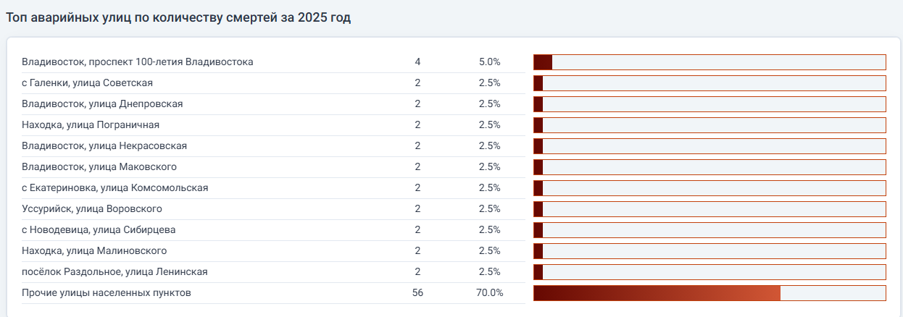Choose Уссурийск, улица Воровского street name
903x317 pixels.
click(92, 209)
